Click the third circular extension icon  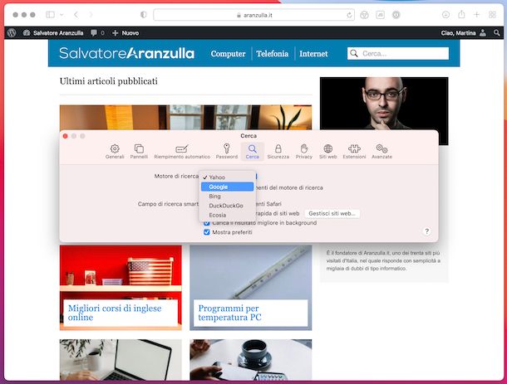click(x=396, y=15)
